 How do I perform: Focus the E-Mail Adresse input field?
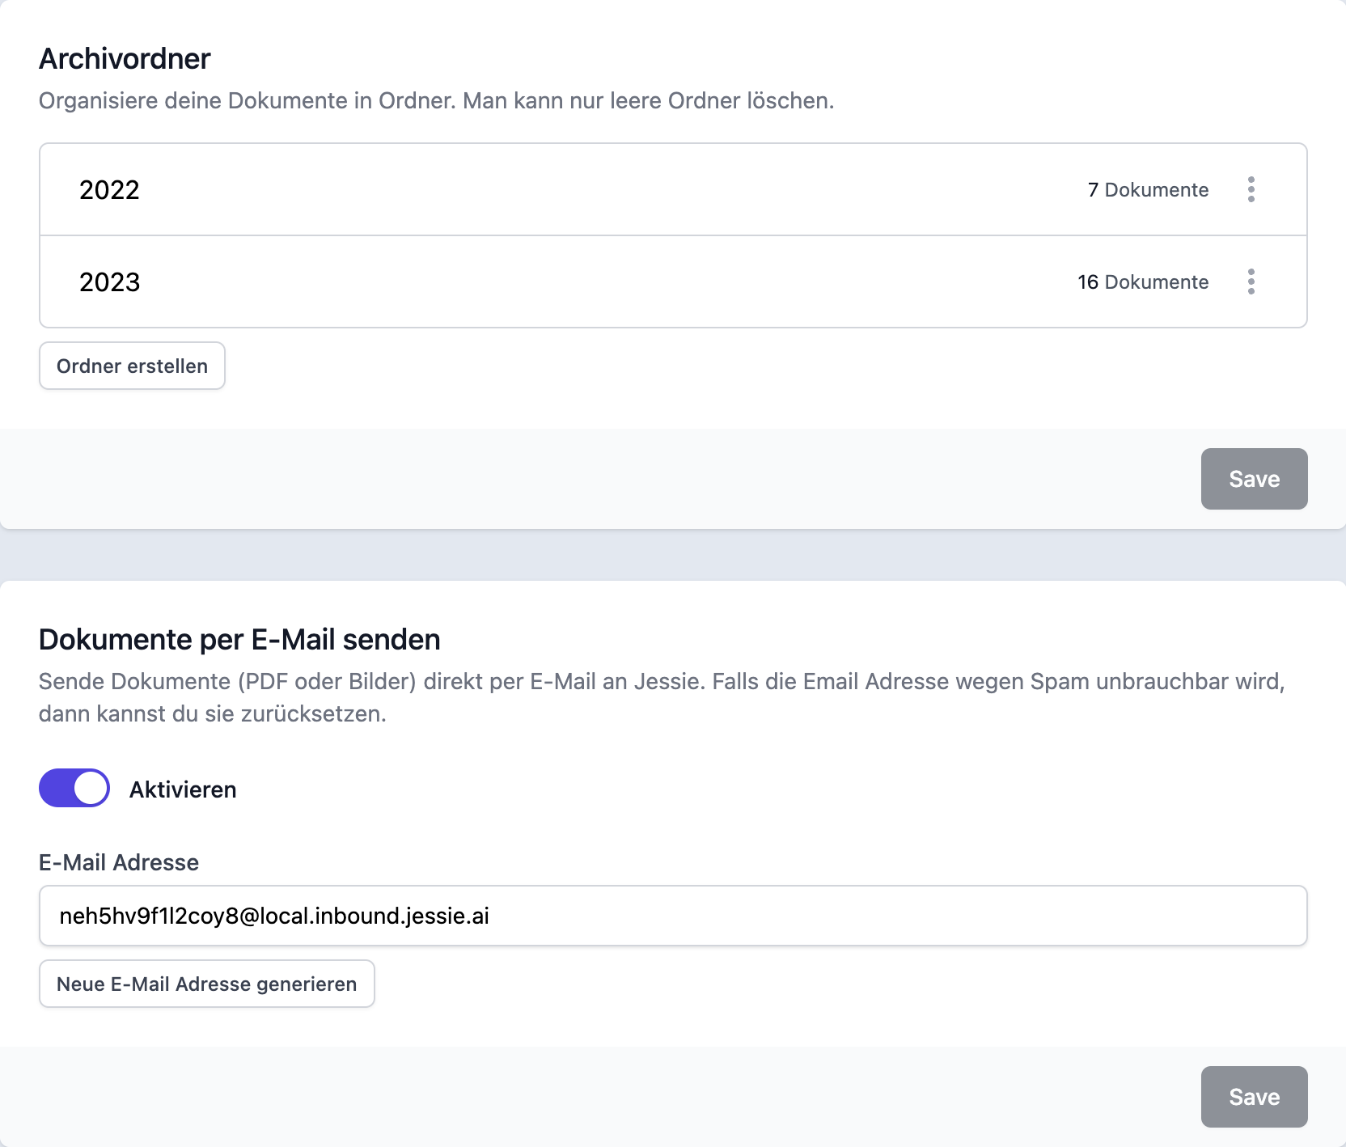(673, 916)
